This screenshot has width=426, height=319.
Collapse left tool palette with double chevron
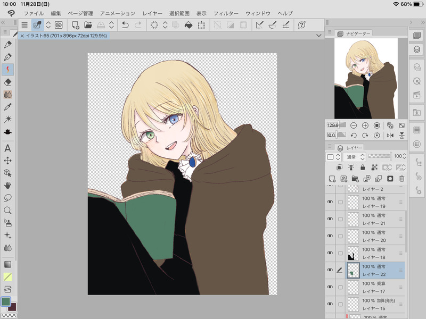pos(3,22)
